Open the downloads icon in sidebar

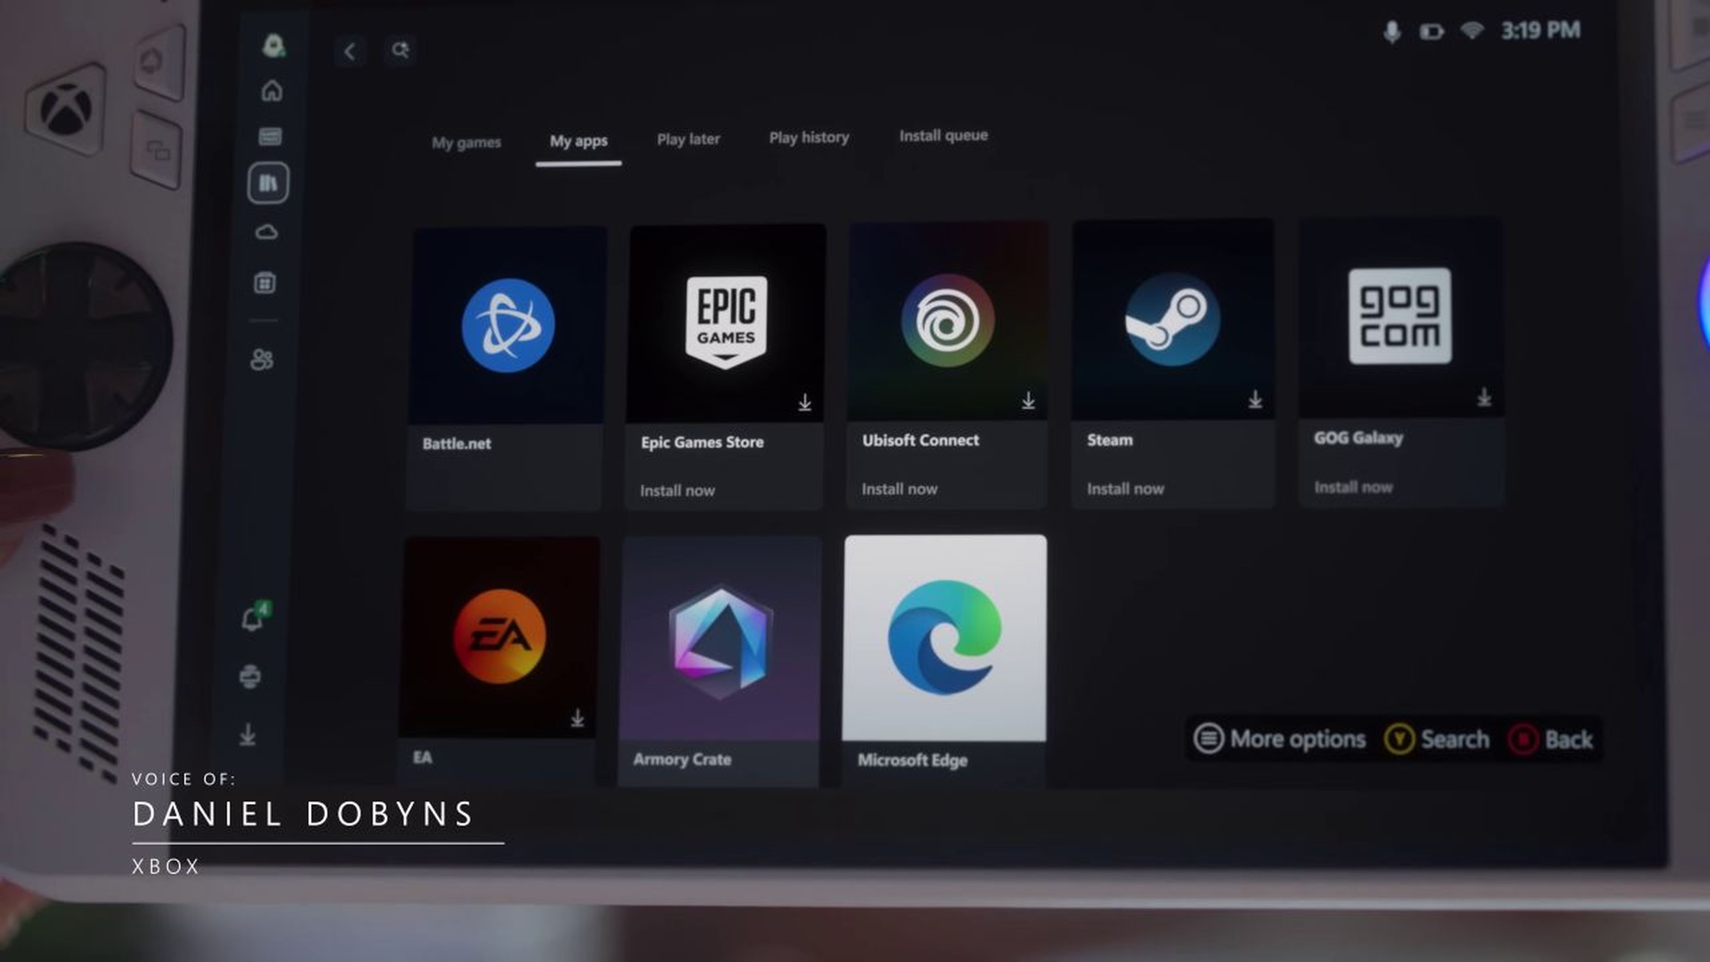[248, 734]
